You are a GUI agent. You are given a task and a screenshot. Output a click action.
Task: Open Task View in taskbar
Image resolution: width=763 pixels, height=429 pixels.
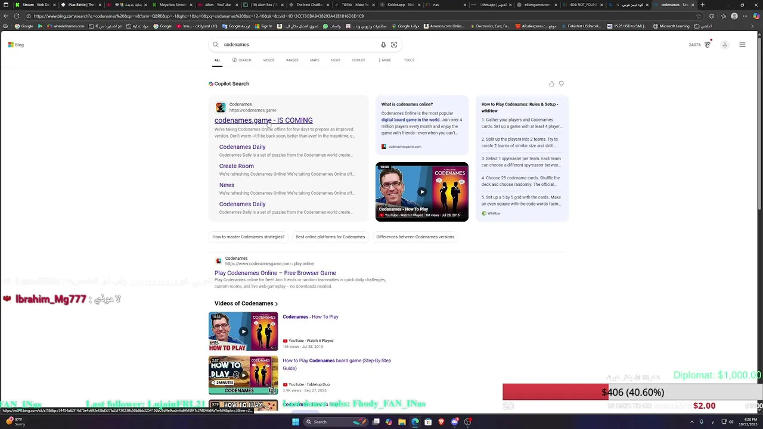(376, 422)
